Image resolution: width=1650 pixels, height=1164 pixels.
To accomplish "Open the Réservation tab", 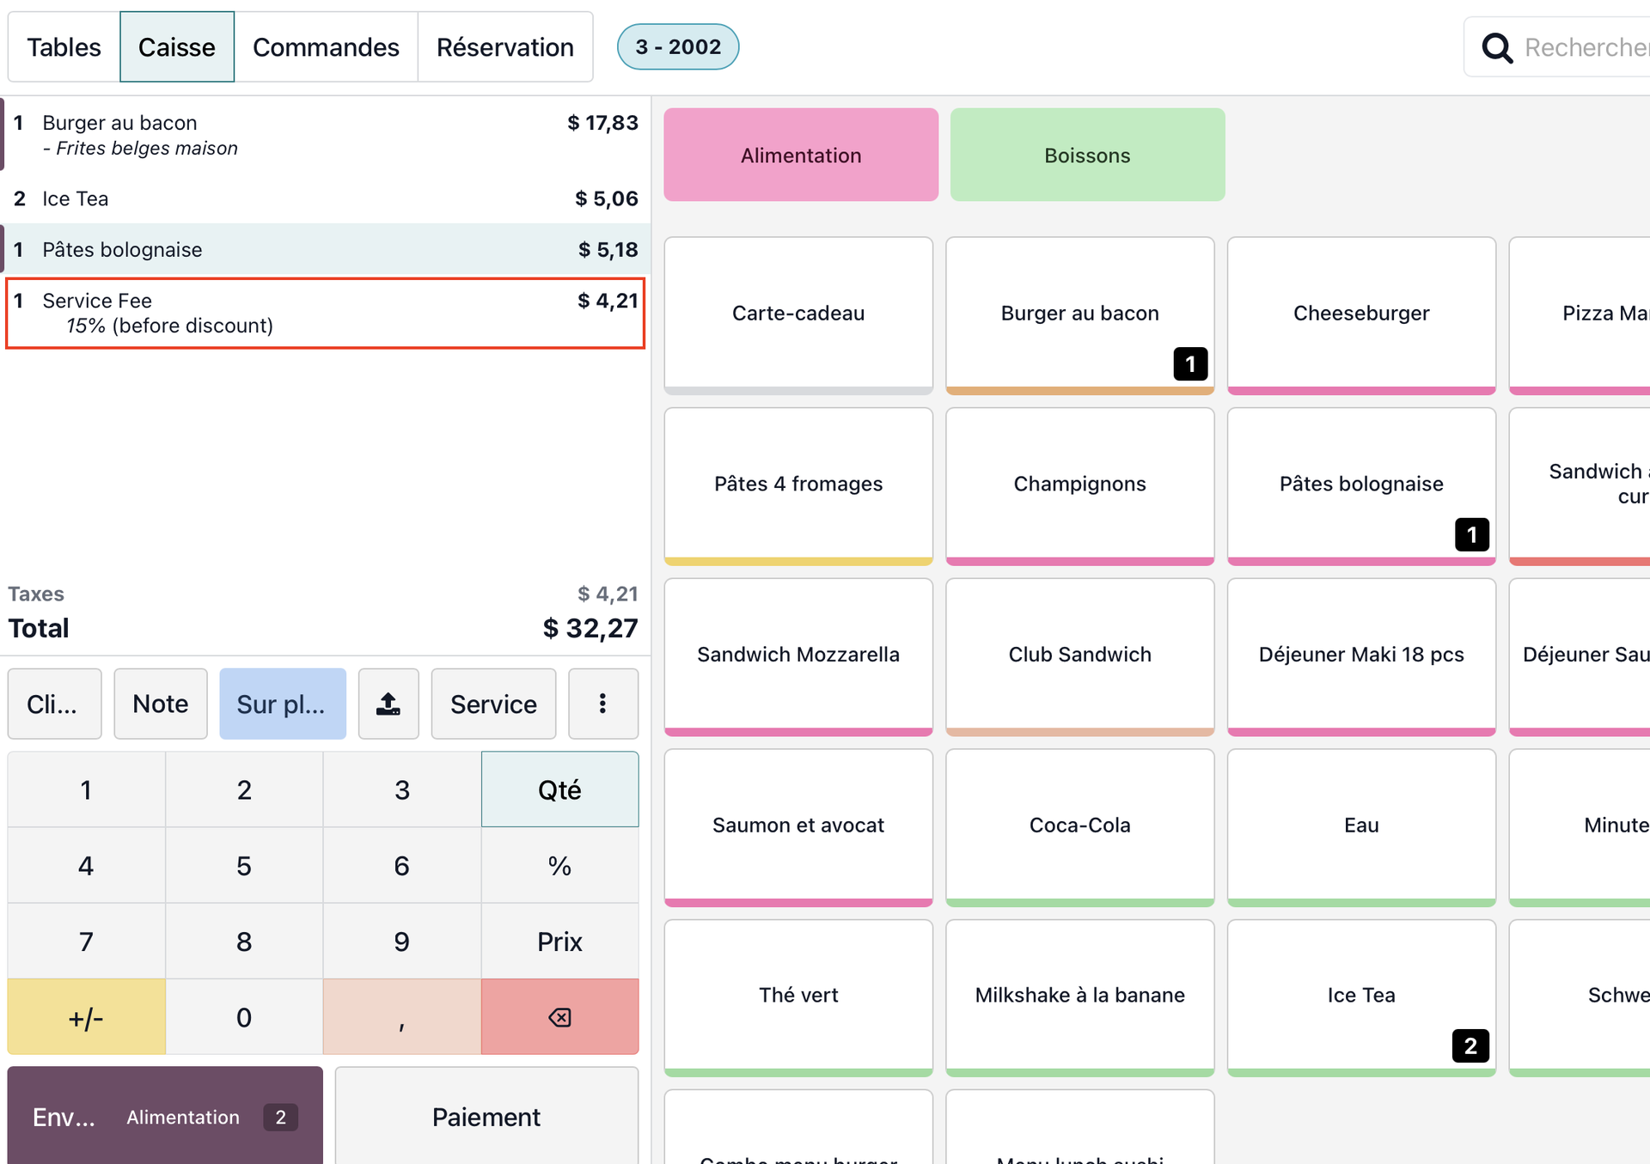I will pyautogui.click(x=505, y=47).
